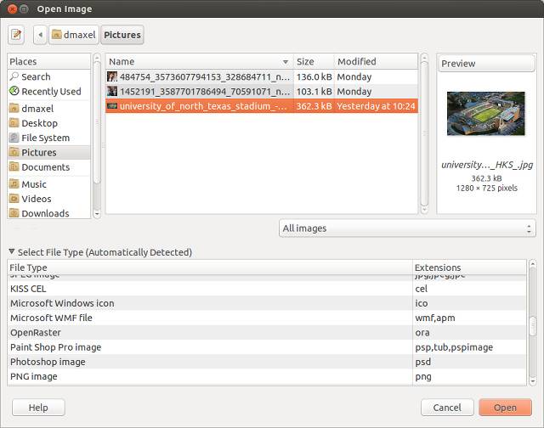Image resolution: width=544 pixels, height=428 pixels.
Task: Select Paint Shop Pro image type
Action: [x=267, y=347]
